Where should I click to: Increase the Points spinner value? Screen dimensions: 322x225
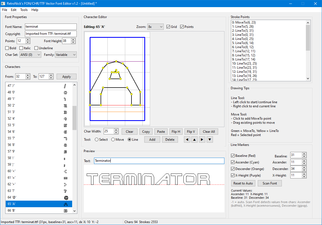click(28, 40)
